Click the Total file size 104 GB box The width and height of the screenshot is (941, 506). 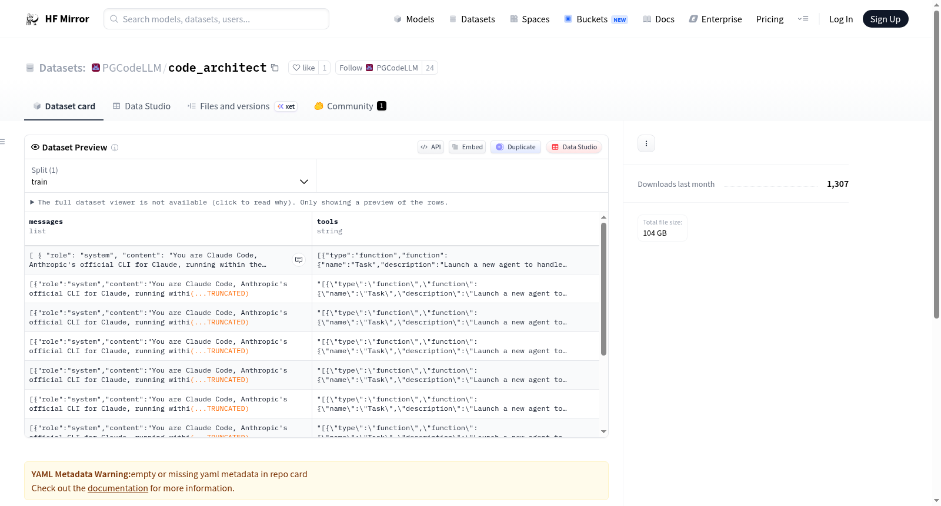click(x=662, y=228)
